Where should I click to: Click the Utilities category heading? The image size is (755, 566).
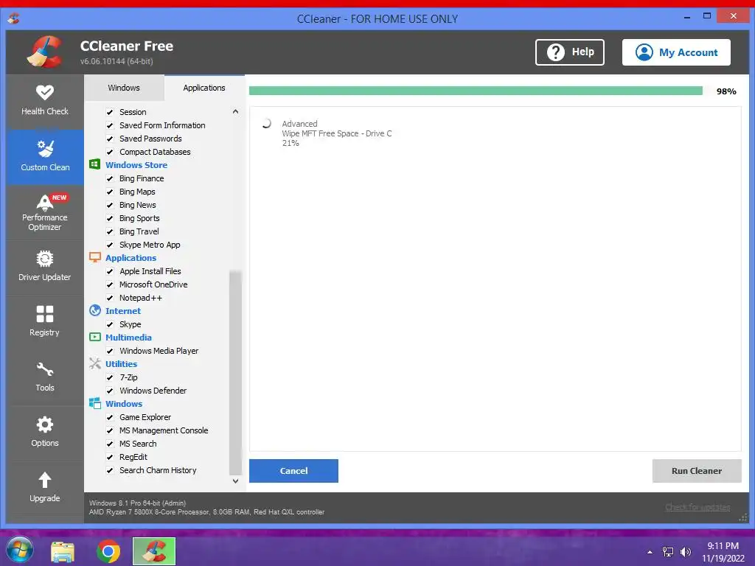(x=122, y=364)
